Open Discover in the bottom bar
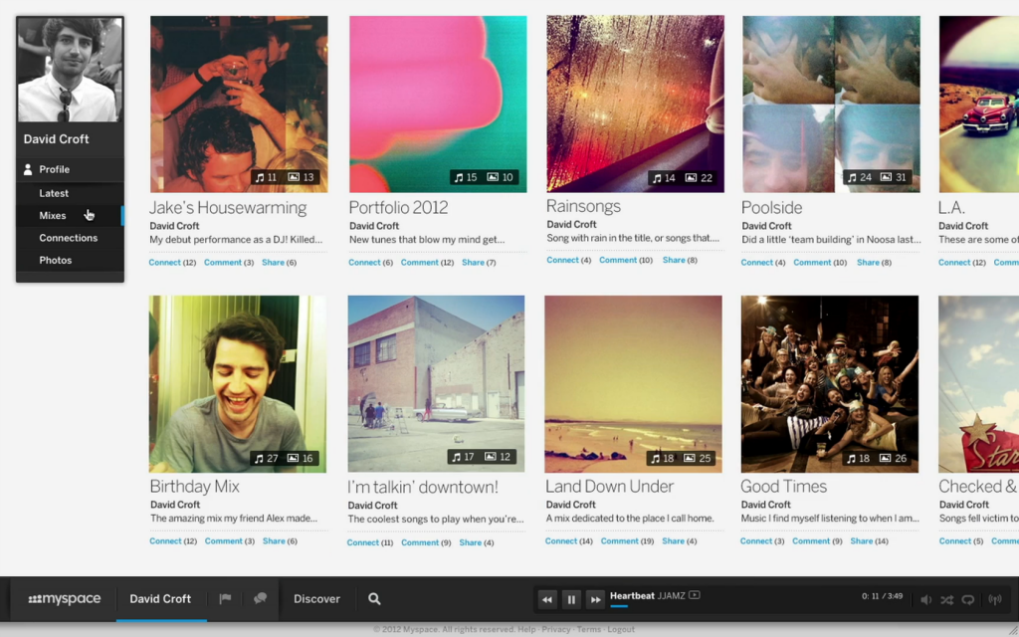 (x=316, y=598)
